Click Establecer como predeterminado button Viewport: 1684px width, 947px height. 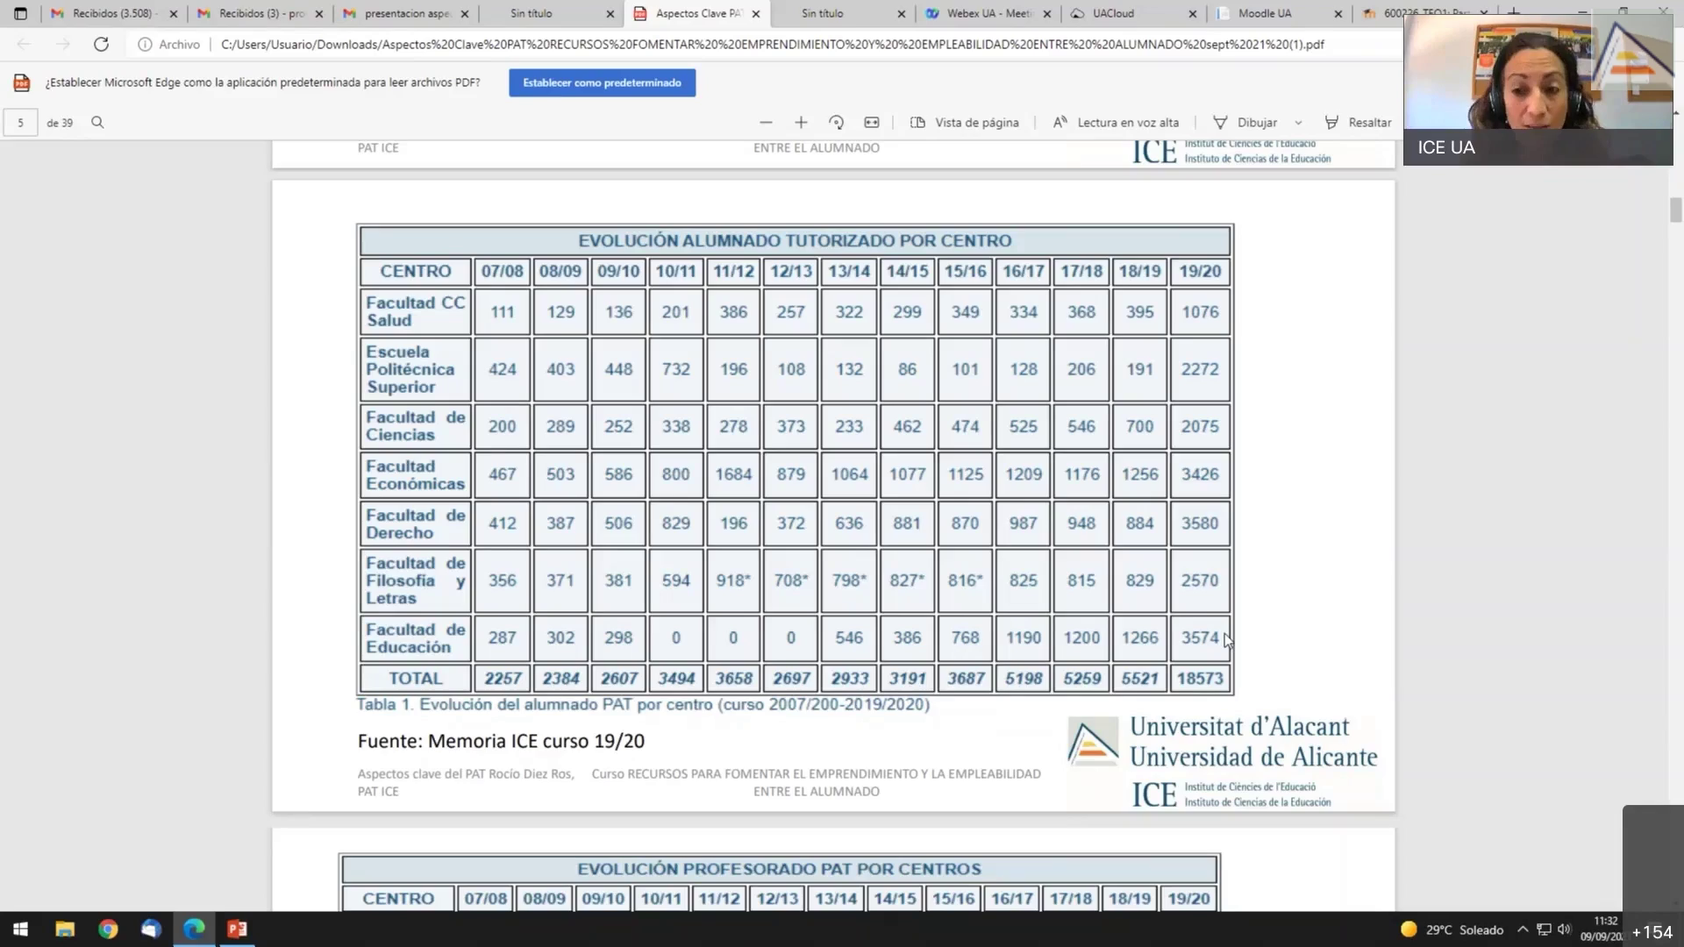(602, 82)
